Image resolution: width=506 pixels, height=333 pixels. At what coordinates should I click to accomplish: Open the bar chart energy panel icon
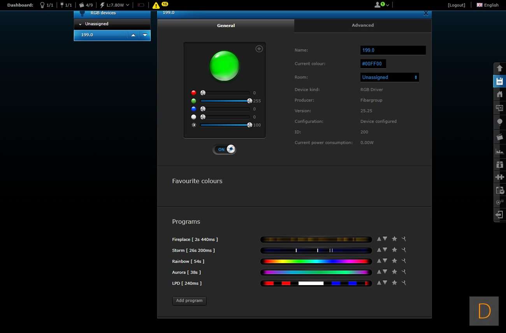(499, 151)
